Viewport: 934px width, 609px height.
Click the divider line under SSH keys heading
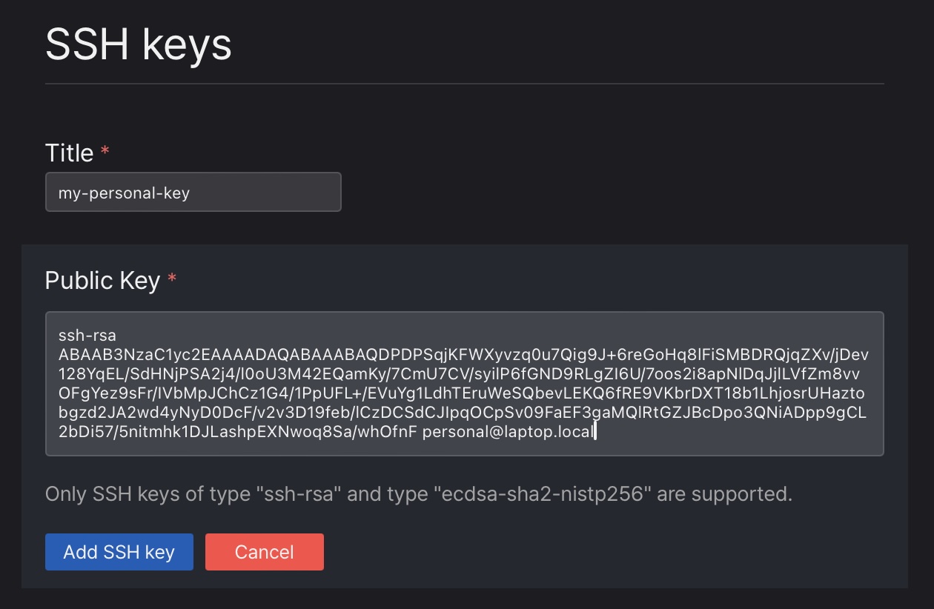click(x=464, y=84)
